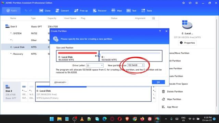The width and height of the screenshot is (219, 123).
Task: Close the Create Partition dialog
Action: (166, 31)
